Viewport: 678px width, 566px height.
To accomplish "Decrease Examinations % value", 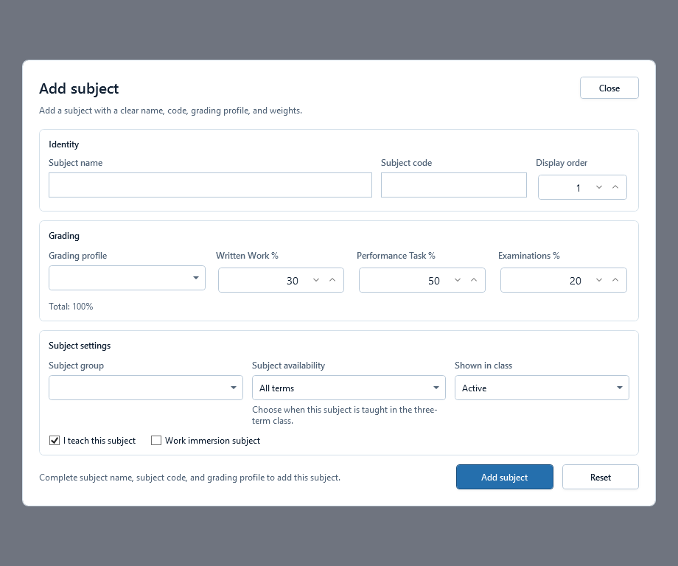I will pos(599,280).
